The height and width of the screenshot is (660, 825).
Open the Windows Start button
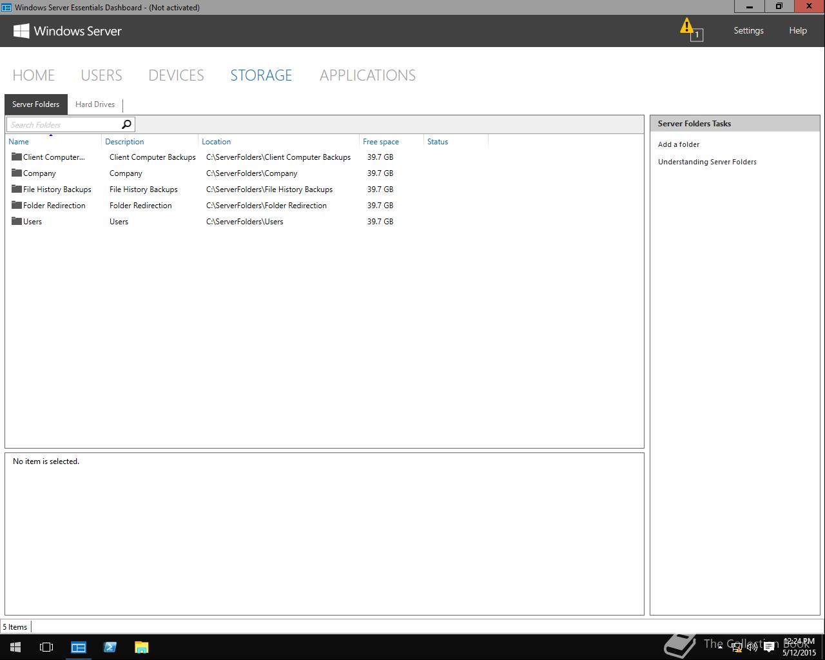click(x=15, y=647)
